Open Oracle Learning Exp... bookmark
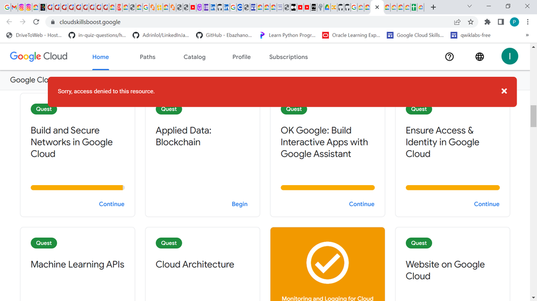This screenshot has height=301, width=537. tap(351, 35)
